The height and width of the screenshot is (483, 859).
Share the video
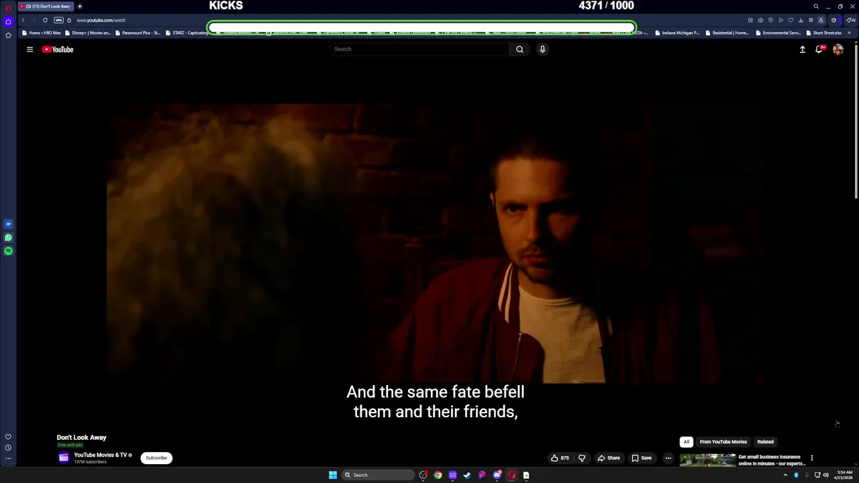[x=608, y=458]
